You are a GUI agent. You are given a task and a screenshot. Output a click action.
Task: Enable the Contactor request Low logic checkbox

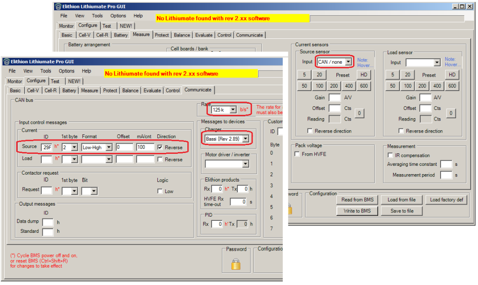[x=160, y=191]
